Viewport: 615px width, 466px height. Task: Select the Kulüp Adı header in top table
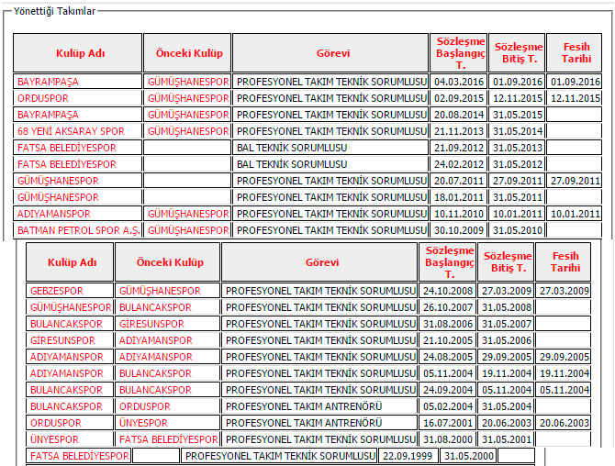click(x=77, y=53)
